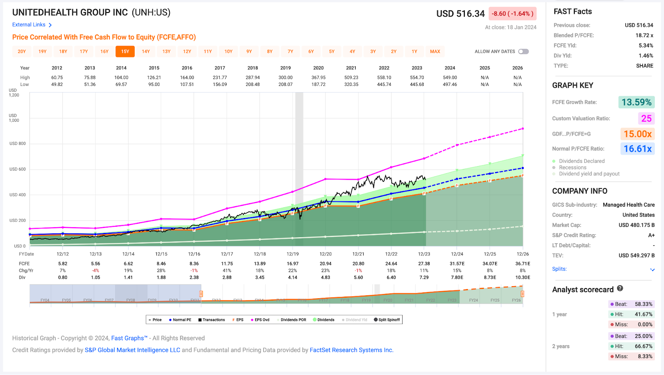The height and width of the screenshot is (375, 664).
Task: Toggle the EPS Ovd legend item
Action: (x=260, y=320)
